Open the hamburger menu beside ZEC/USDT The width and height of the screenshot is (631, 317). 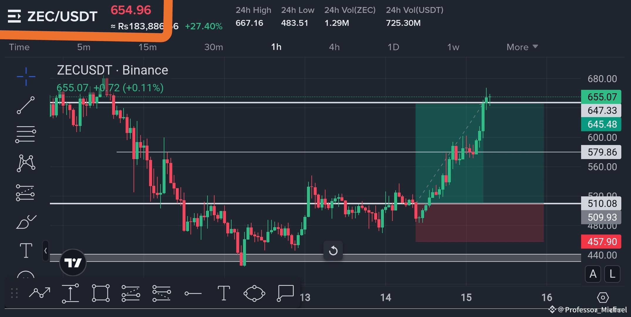coord(14,16)
